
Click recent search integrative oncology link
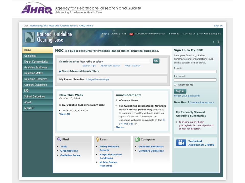98,79
